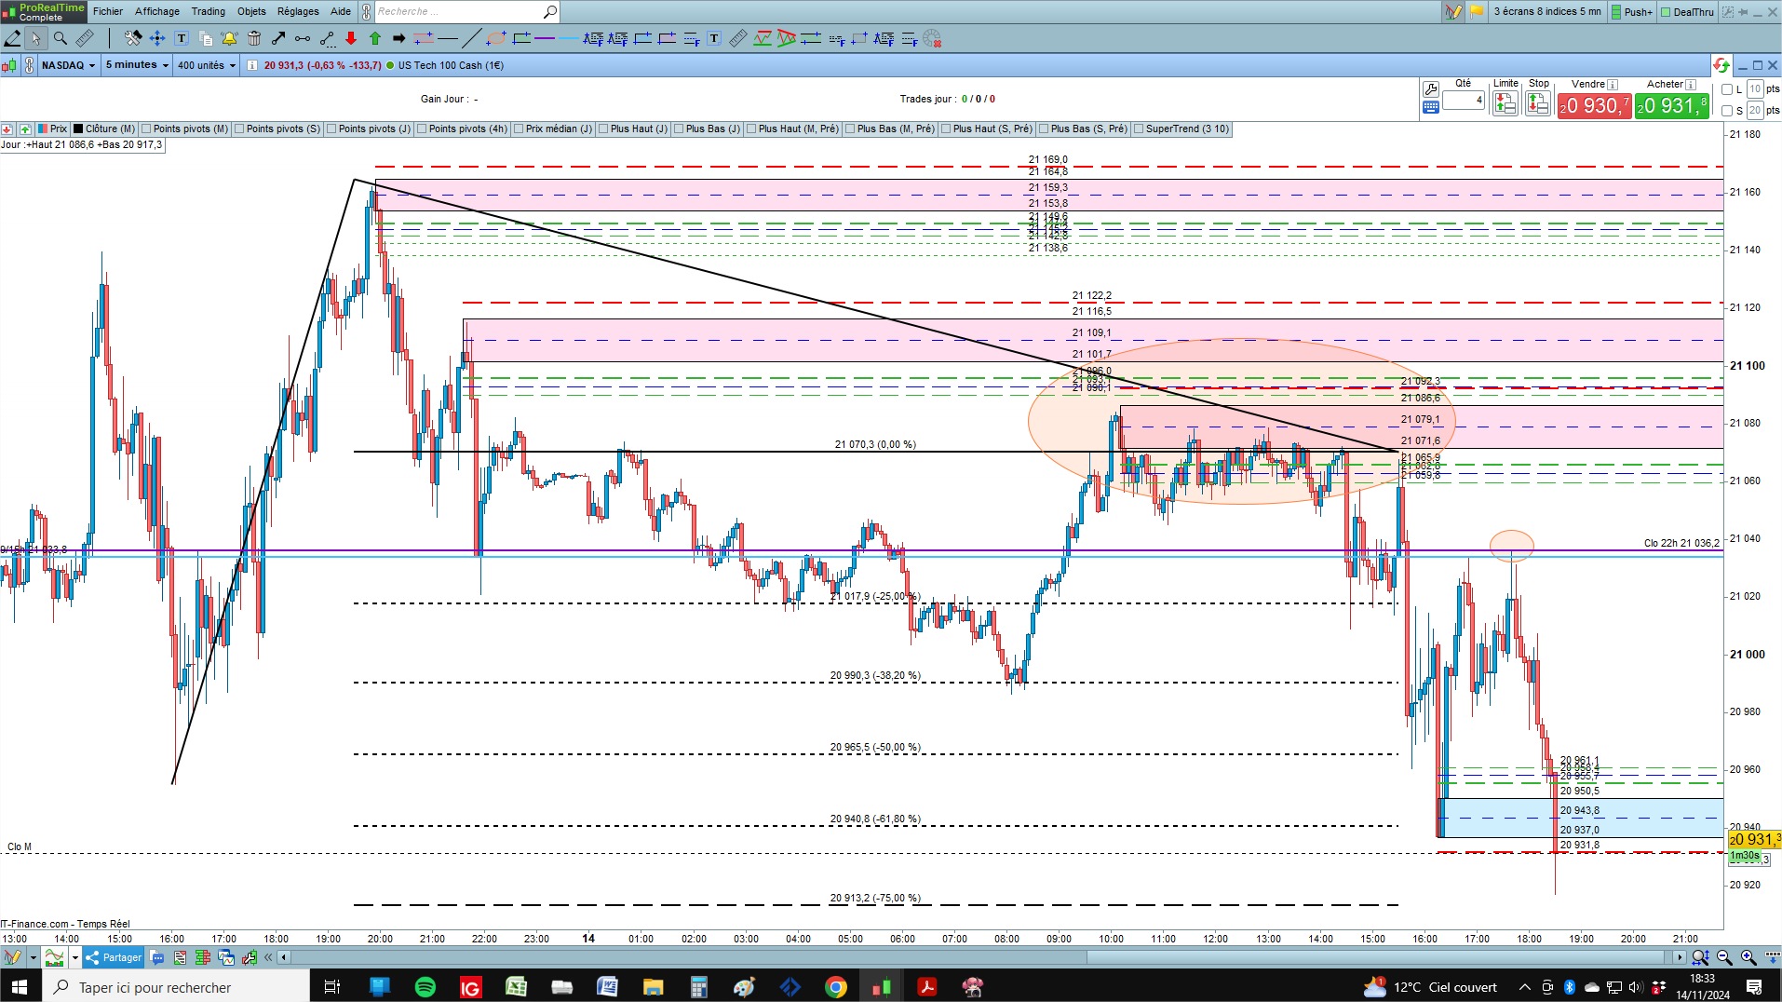Click the Stop order icon button

pyautogui.click(x=1538, y=104)
